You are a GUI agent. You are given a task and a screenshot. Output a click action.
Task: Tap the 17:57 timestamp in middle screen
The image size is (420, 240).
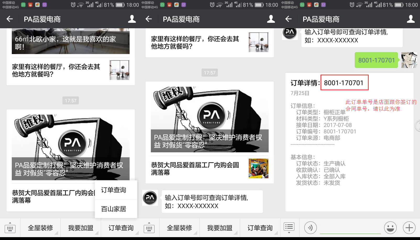coord(210,73)
